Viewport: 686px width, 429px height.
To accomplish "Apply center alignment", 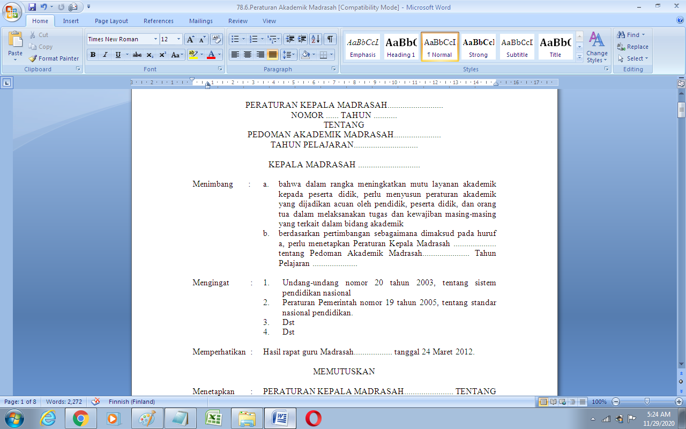I will [247, 55].
